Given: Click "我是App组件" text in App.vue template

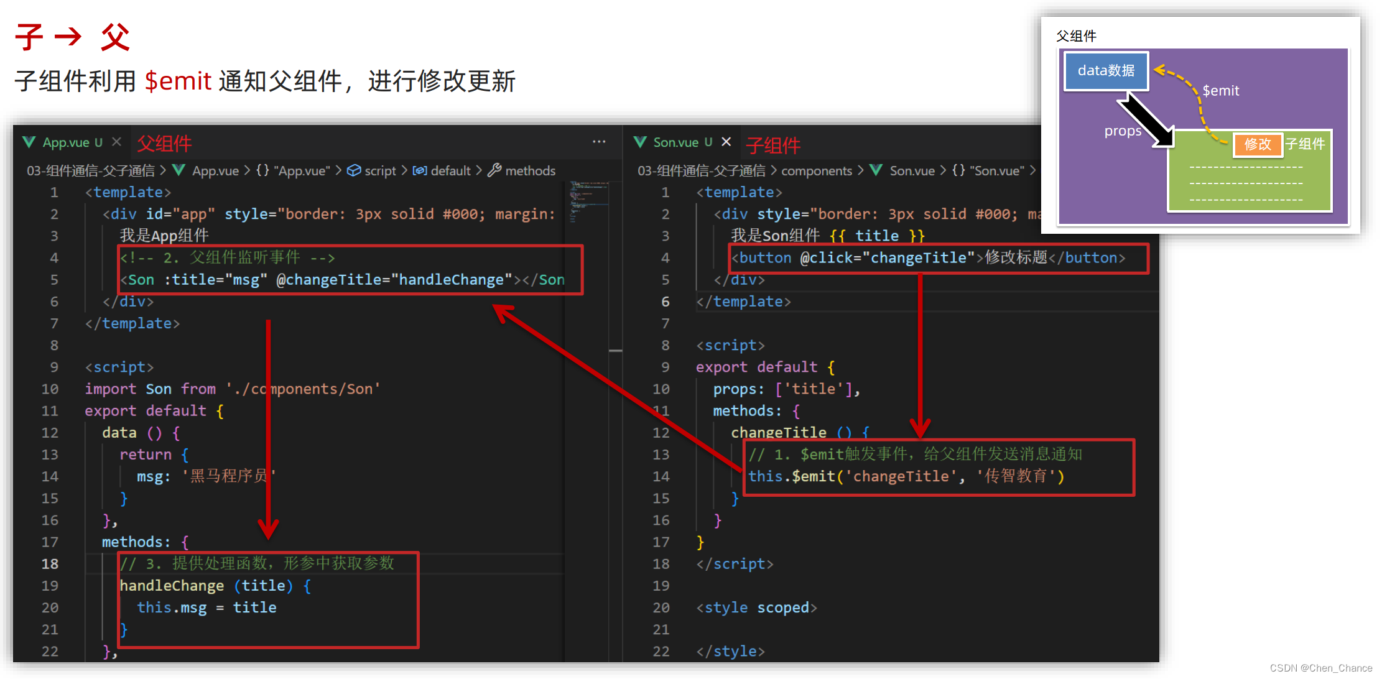Looking at the screenshot, I should [x=164, y=236].
